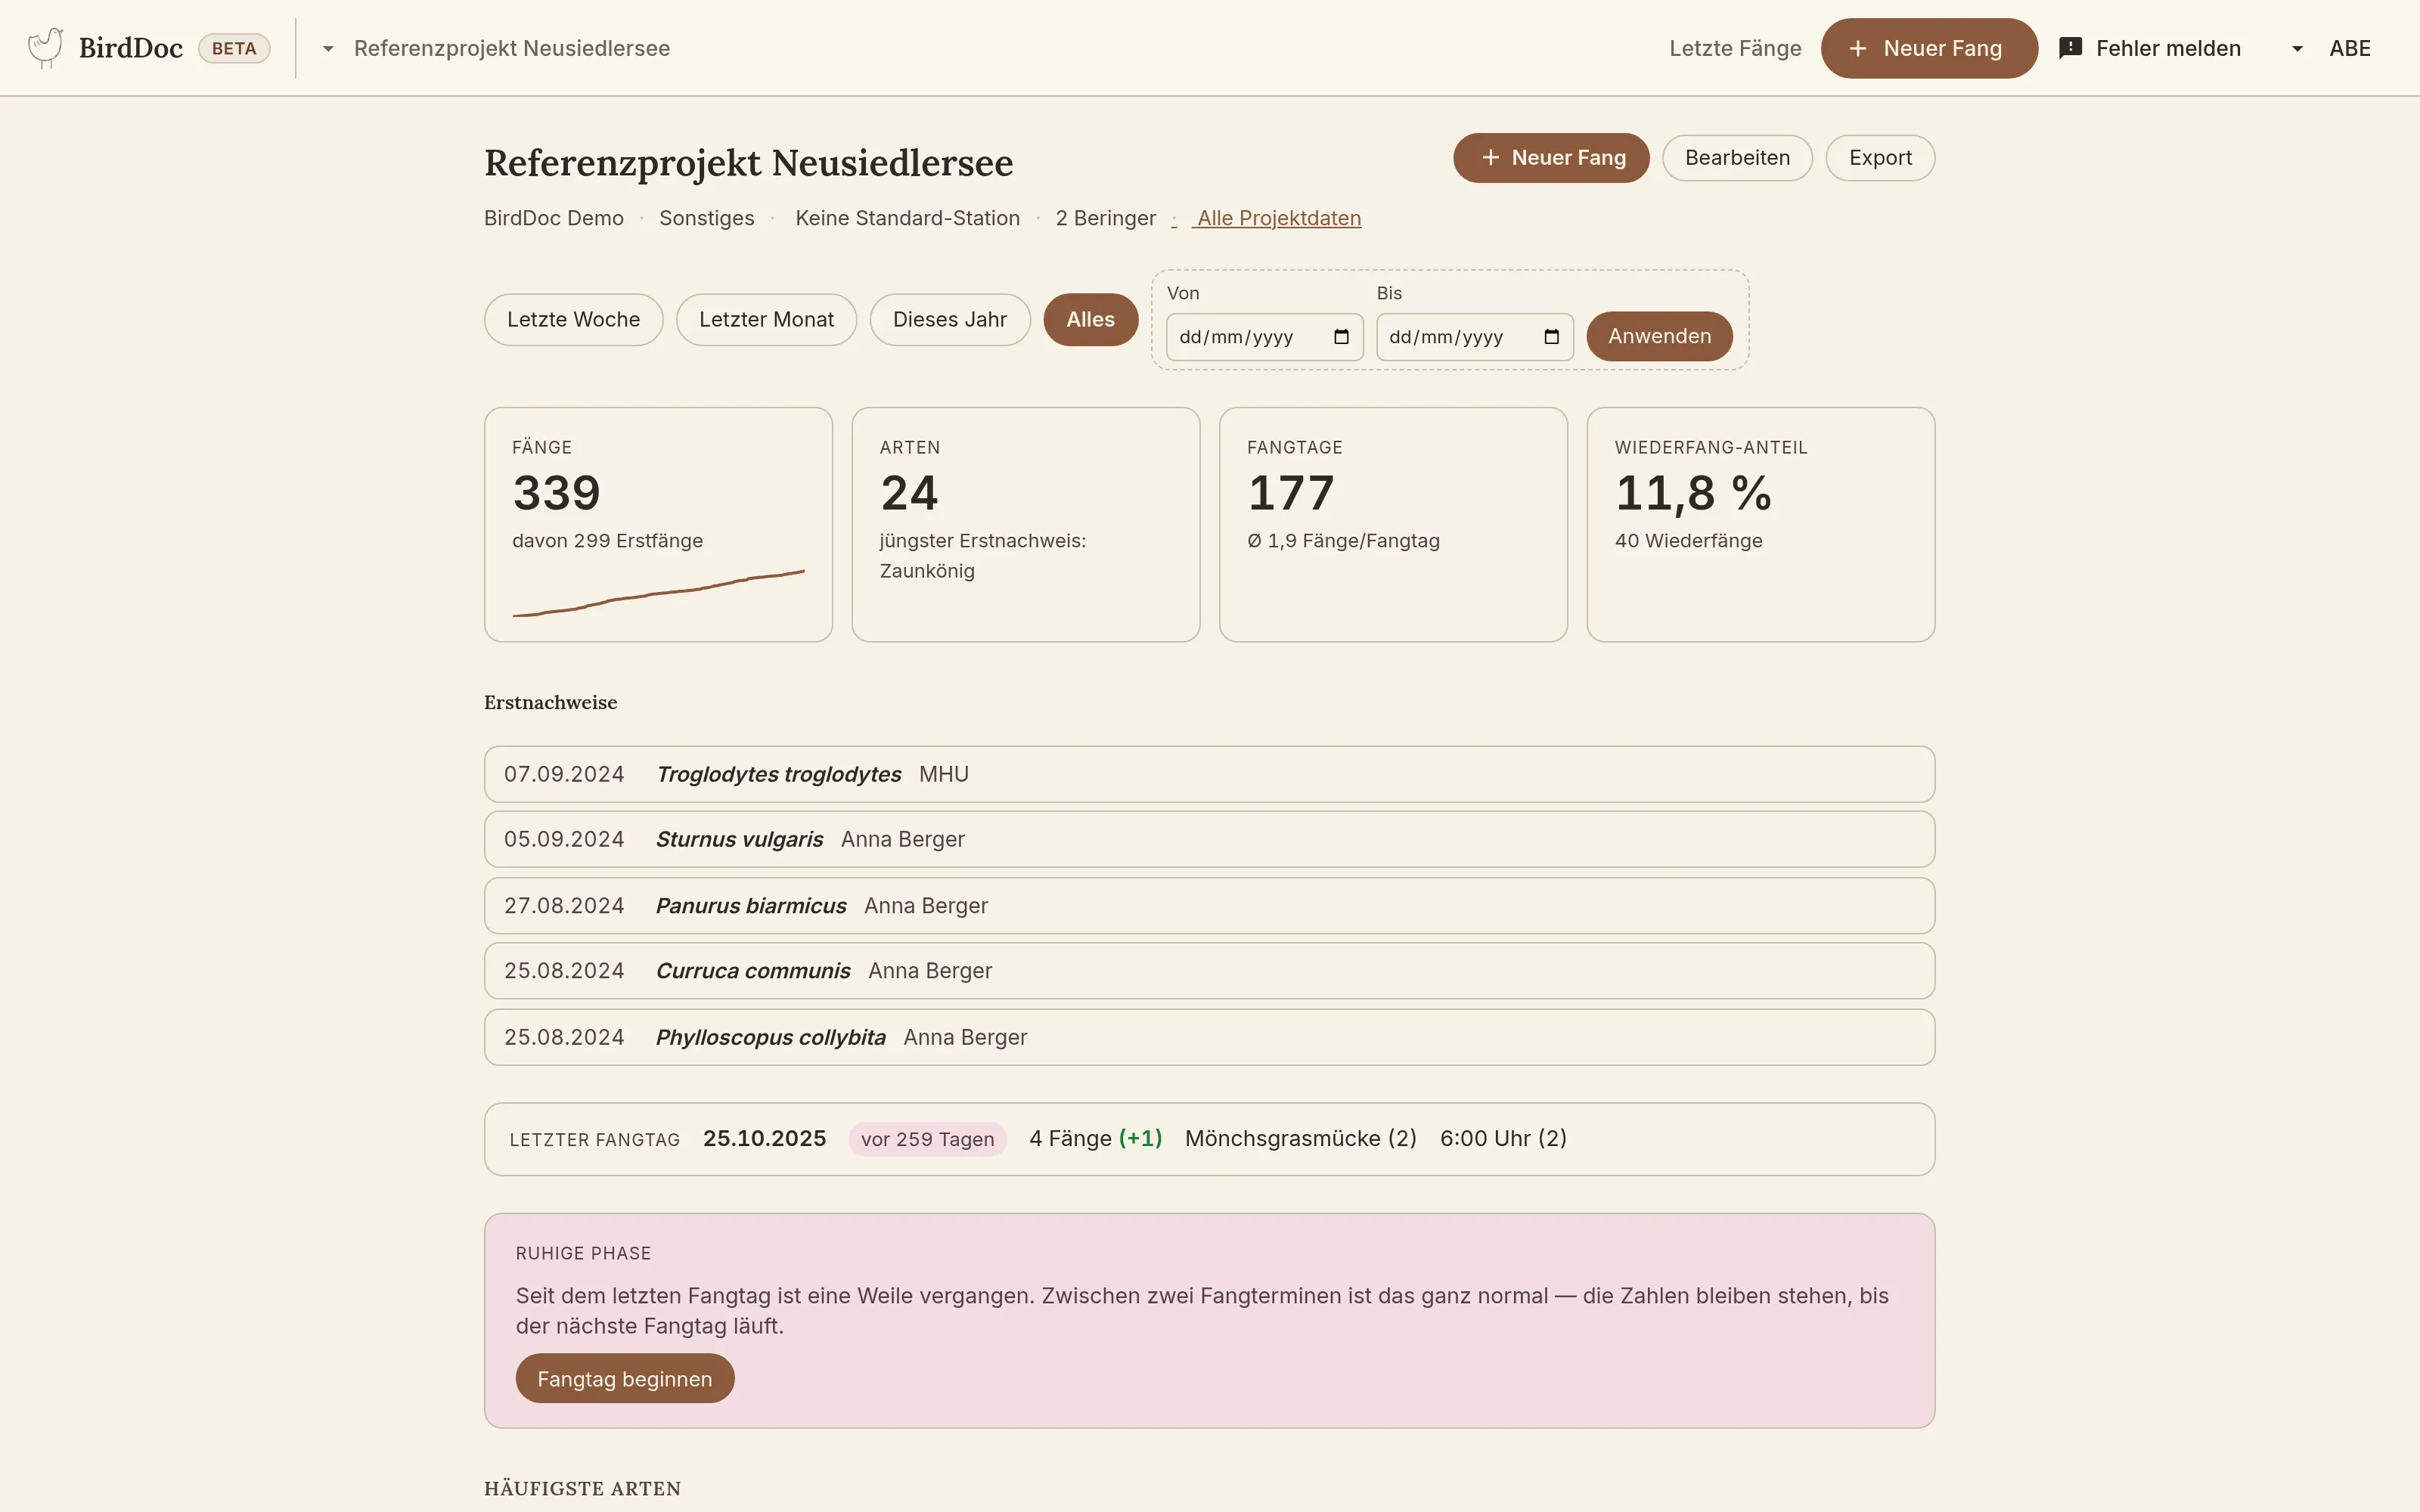Select the Dieses Jahr filter
This screenshot has height=1512, width=2420.
point(950,320)
